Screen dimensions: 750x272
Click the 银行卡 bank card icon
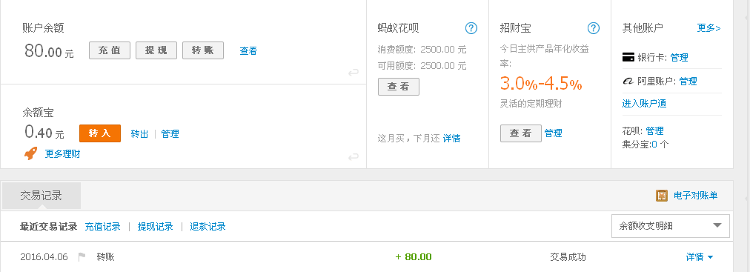628,57
